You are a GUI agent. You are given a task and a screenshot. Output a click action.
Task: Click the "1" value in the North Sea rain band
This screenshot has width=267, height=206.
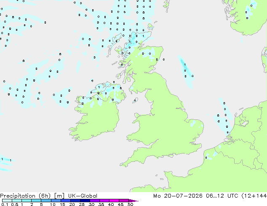(x=185, y=65)
